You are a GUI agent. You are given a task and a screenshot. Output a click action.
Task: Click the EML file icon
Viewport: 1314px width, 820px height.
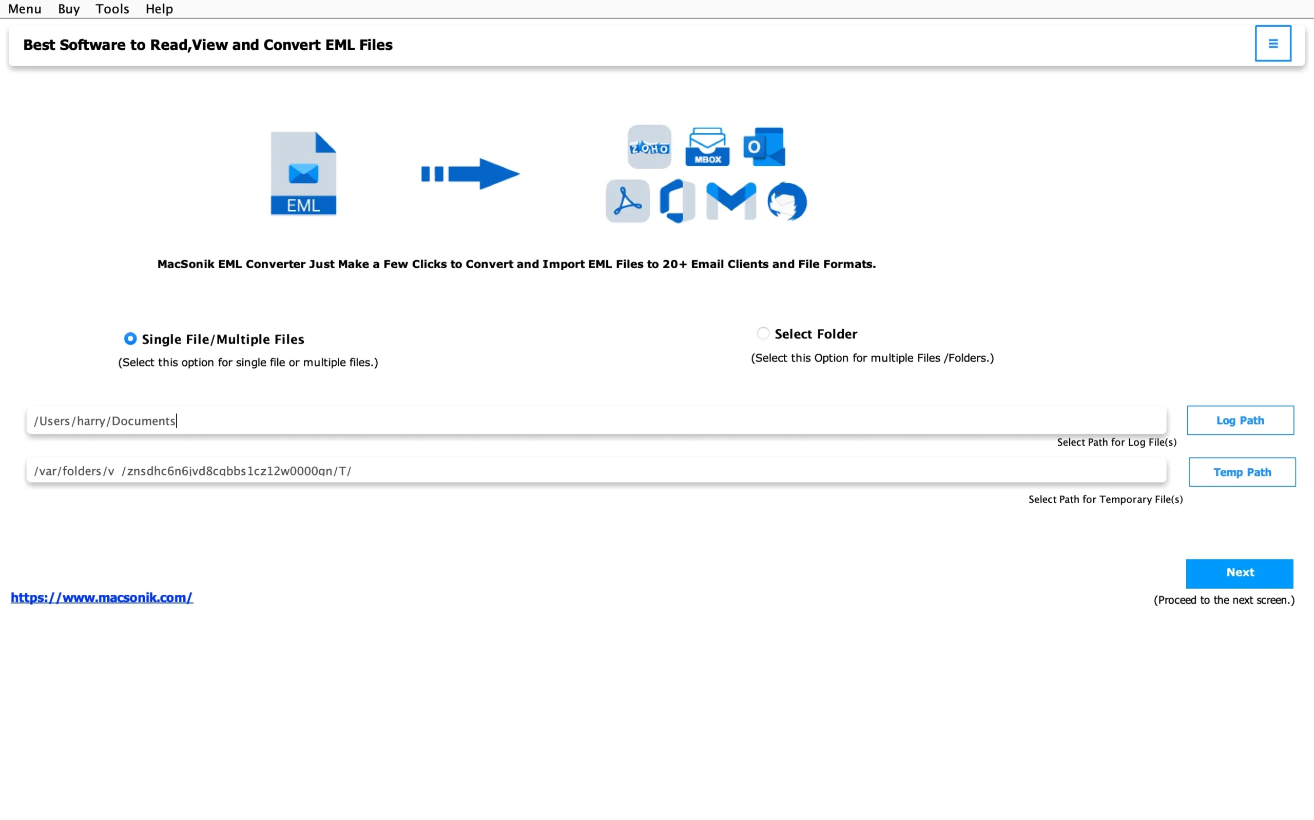303,173
